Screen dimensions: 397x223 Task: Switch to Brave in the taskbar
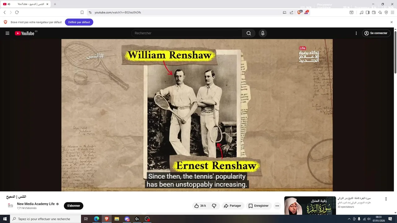tap(107, 219)
